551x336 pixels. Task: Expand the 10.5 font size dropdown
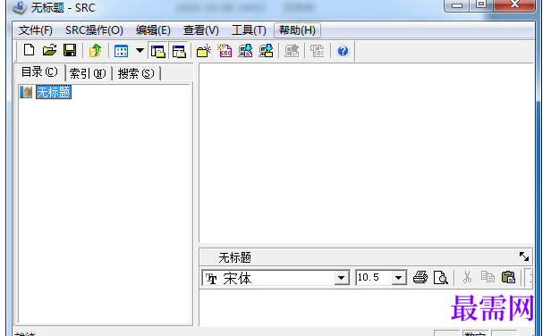click(x=398, y=278)
